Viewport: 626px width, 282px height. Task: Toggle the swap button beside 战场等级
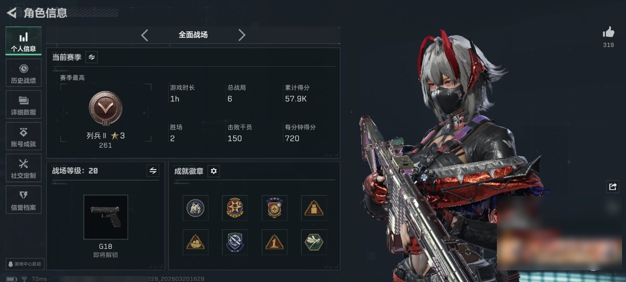pos(153,171)
